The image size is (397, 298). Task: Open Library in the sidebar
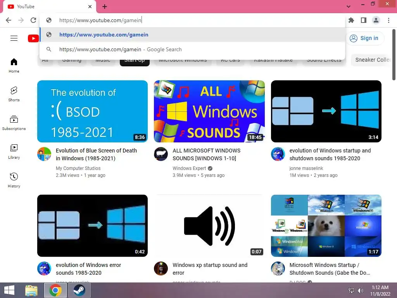pos(14,152)
